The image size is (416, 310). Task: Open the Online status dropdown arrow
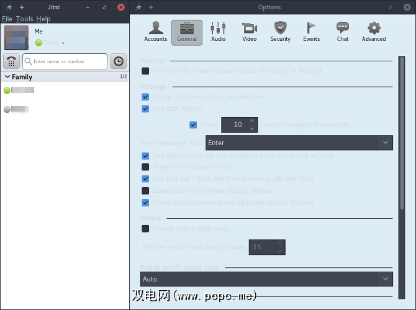pyautogui.click(x=63, y=43)
